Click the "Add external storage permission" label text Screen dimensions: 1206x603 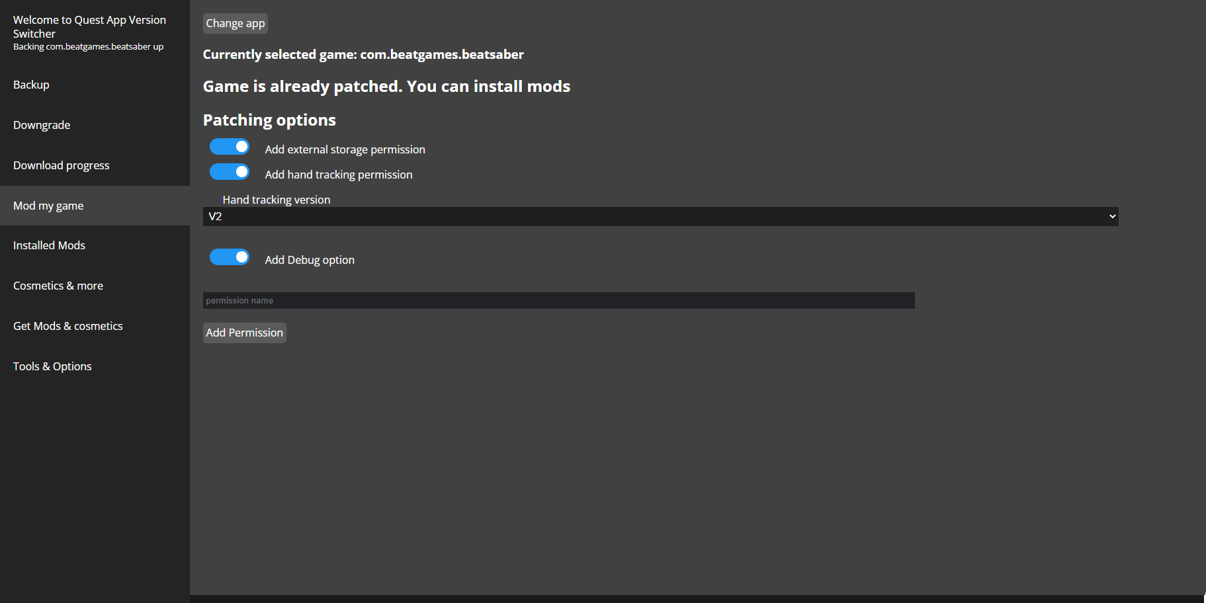point(345,149)
